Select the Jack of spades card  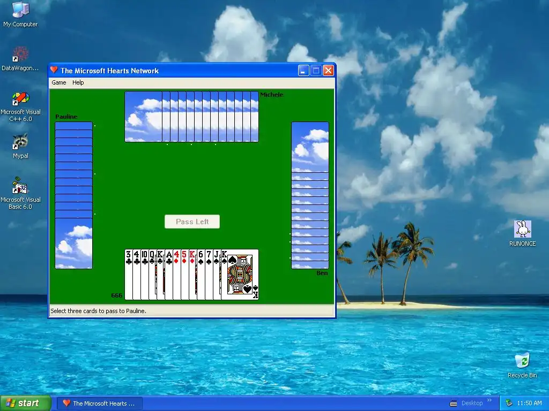coord(217,275)
